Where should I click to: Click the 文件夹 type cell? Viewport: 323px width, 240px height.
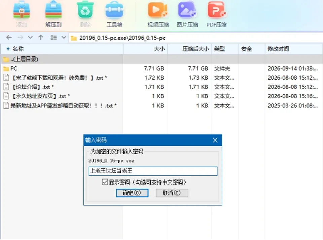[222, 68]
